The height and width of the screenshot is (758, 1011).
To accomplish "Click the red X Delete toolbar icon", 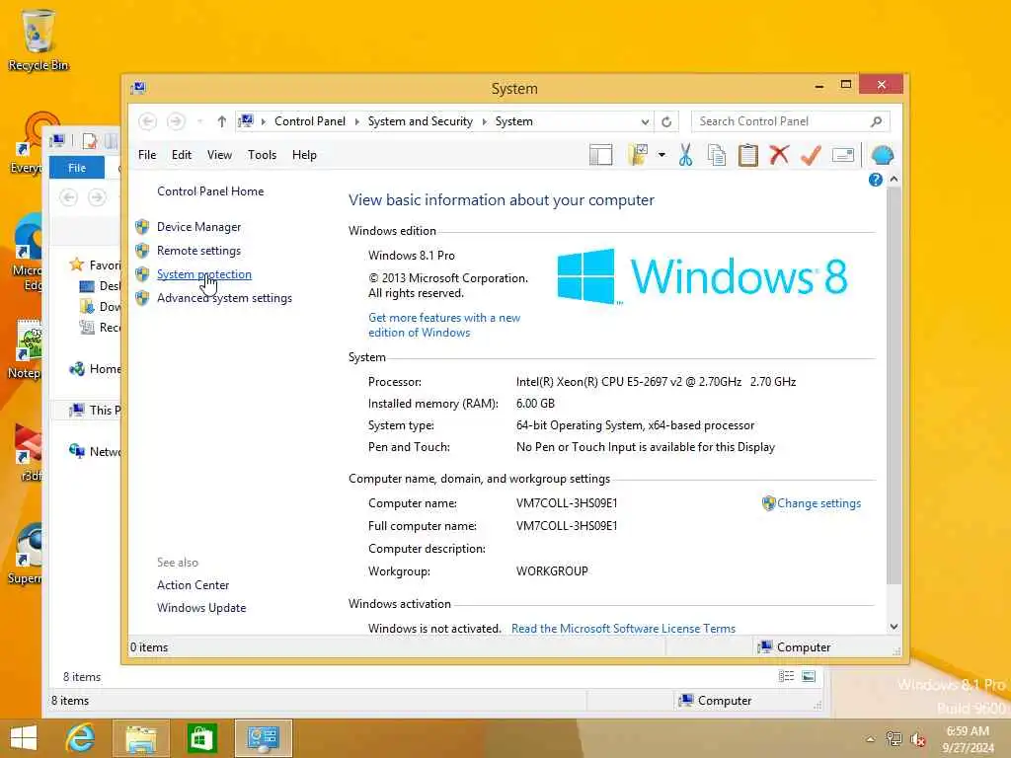I will pos(779,155).
